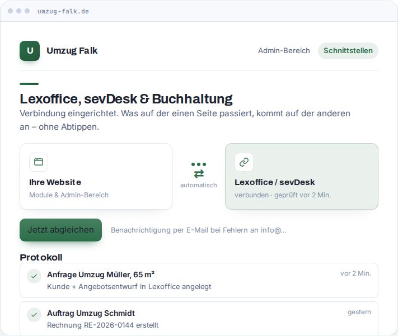Screen dimensions: 398x336
Task: Open the Lexoffice / sevDesk connection card
Action: 302,177
